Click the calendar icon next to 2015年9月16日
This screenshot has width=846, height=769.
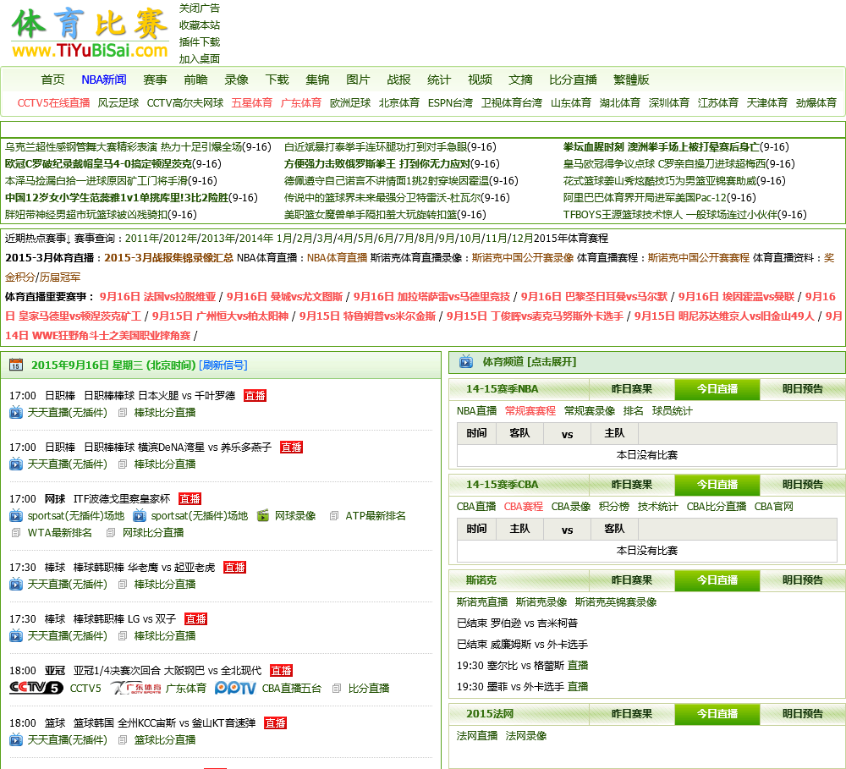(16, 365)
